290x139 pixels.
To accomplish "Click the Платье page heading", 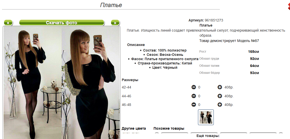I will [x=111, y=5].
